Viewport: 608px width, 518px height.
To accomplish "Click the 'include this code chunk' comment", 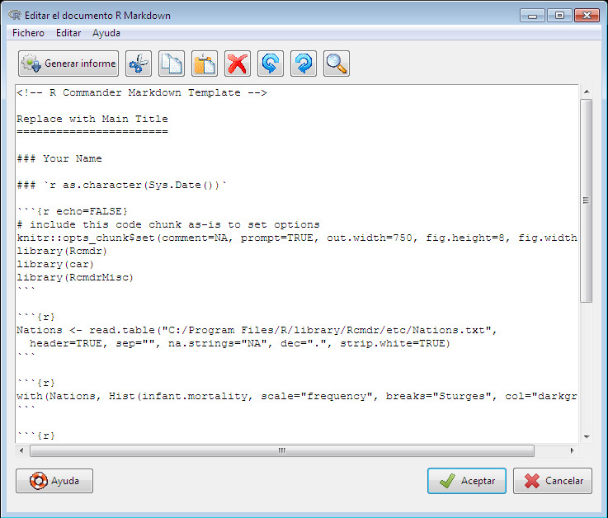I will (x=168, y=224).
